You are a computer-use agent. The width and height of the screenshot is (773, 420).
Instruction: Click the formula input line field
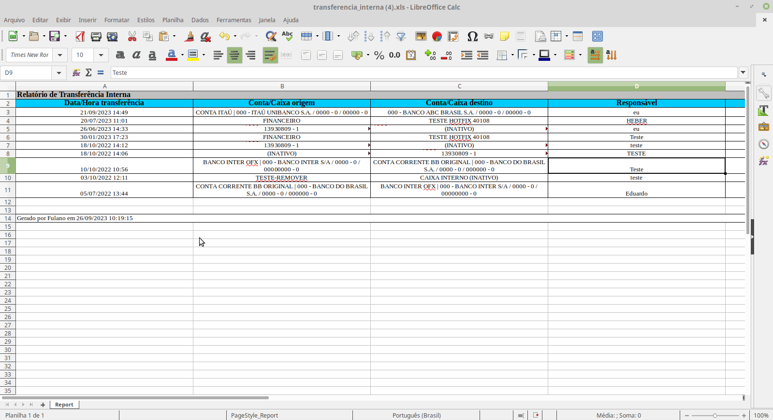click(x=423, y=73)
